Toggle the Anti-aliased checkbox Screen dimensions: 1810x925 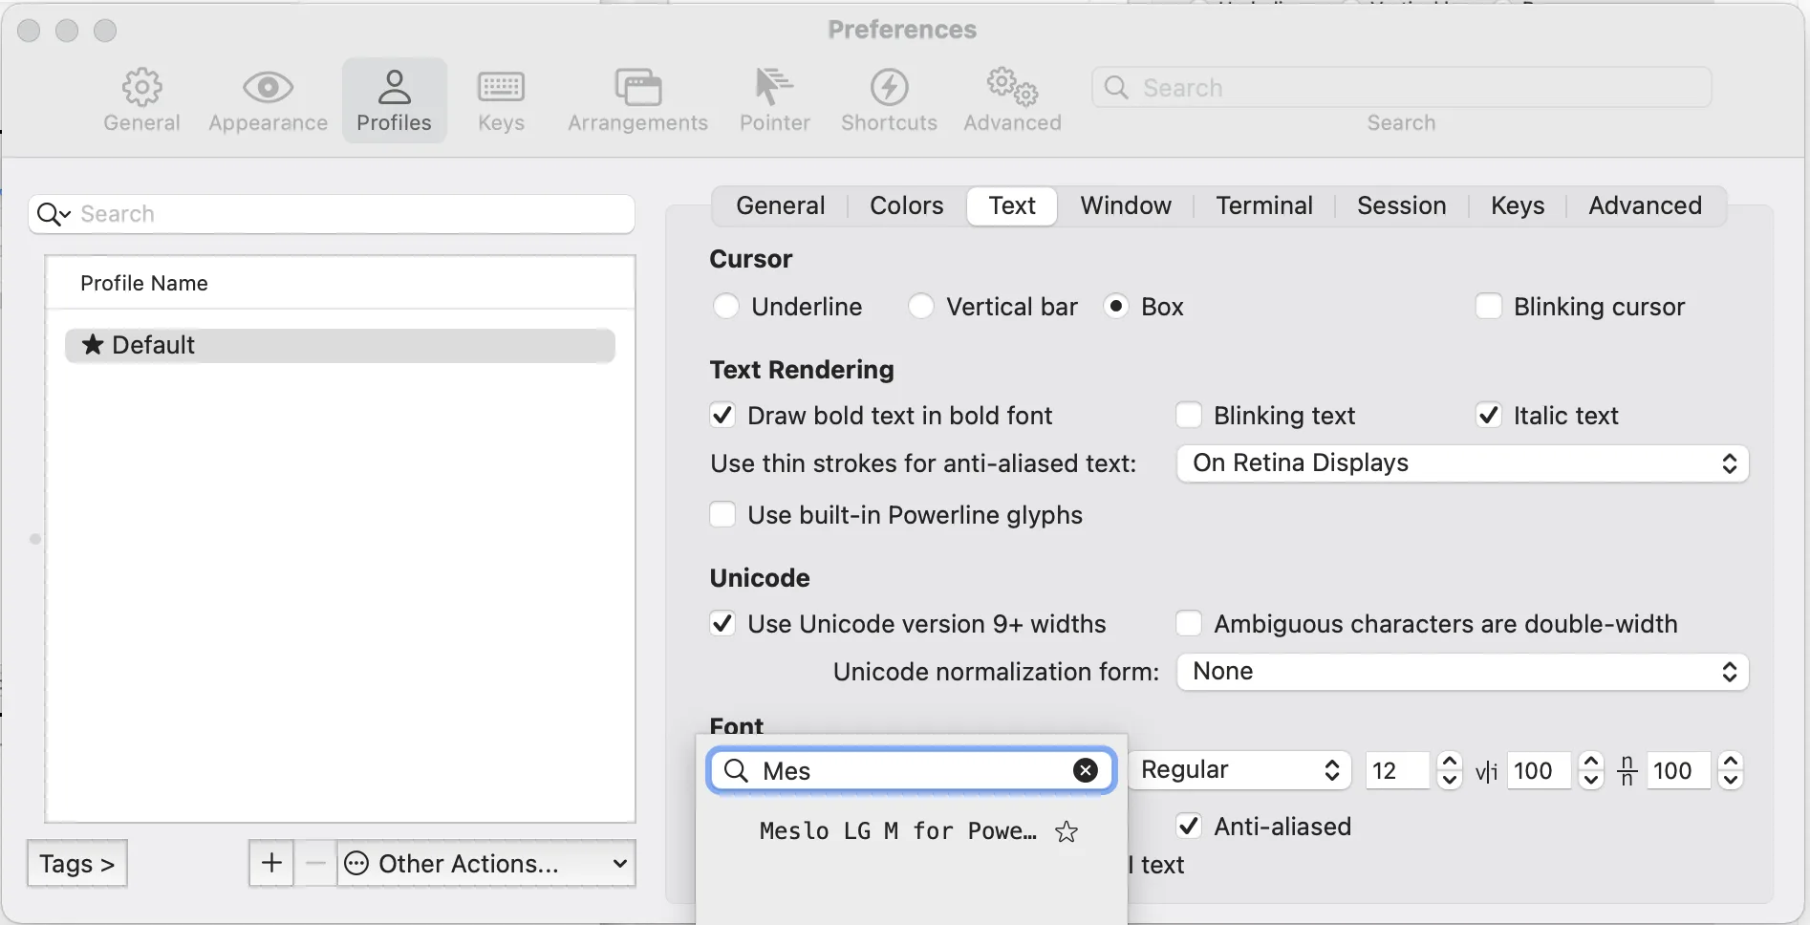[1189, 826]
